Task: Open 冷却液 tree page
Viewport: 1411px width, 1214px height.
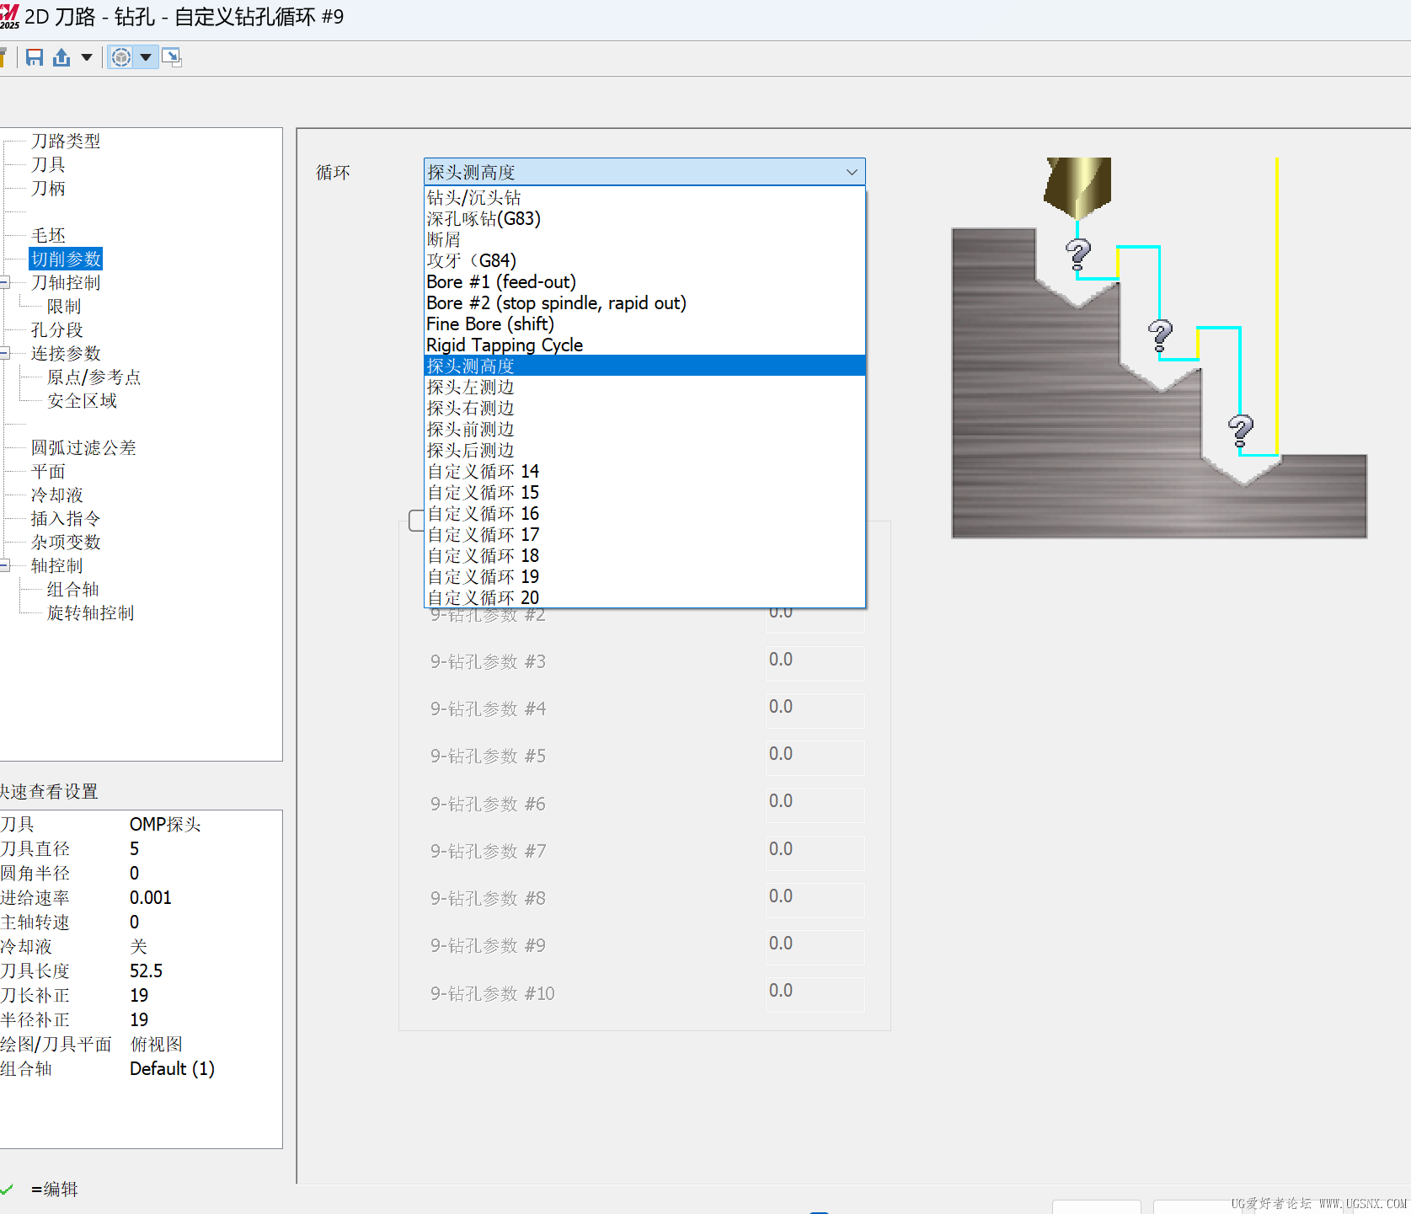Action: 57,495
